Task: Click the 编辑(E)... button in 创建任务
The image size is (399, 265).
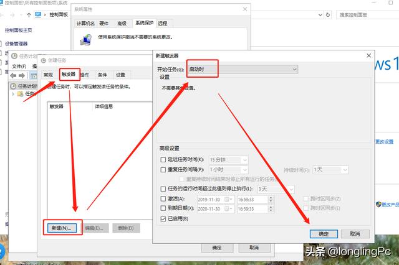Action: 94,228
